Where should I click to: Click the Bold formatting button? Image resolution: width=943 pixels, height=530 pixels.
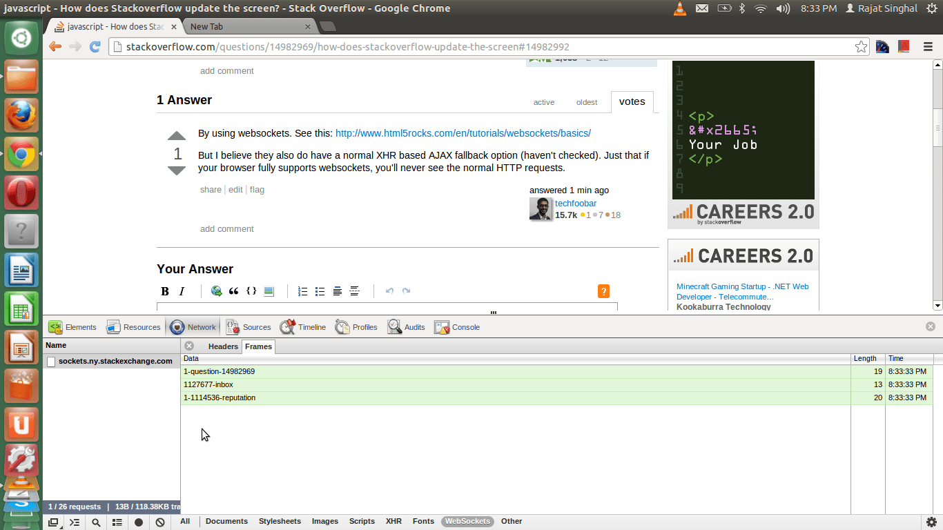[165, 291]
